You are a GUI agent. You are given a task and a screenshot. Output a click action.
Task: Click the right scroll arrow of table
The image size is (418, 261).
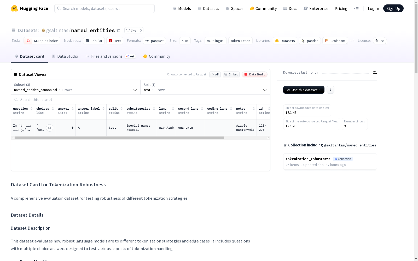(x=268, y=138)
